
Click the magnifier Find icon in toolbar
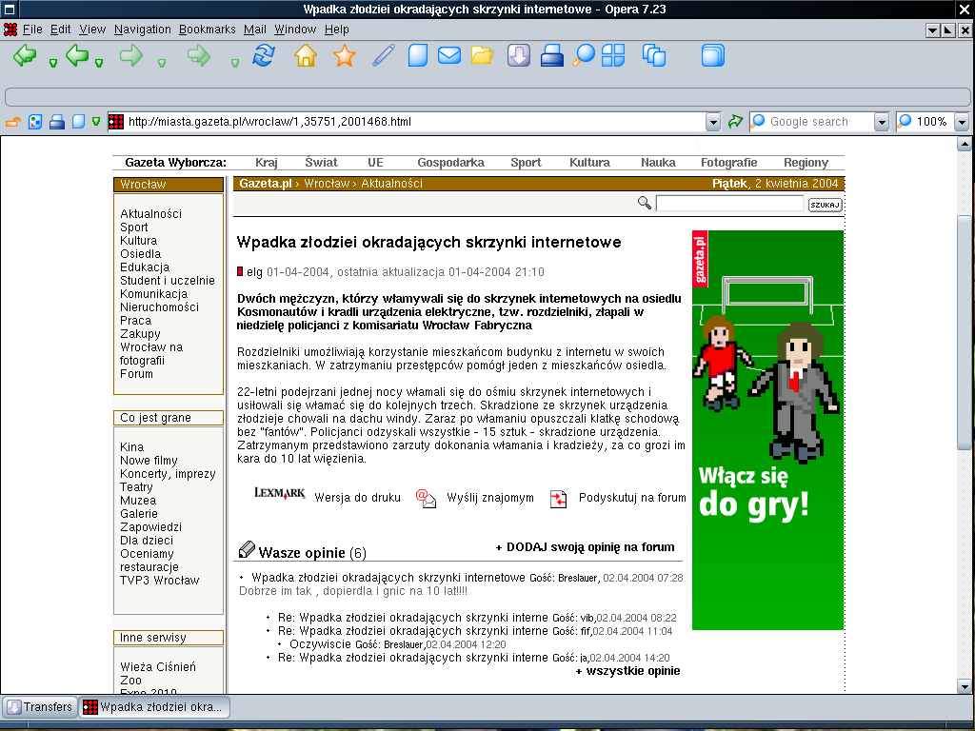(x=583, y=56)
